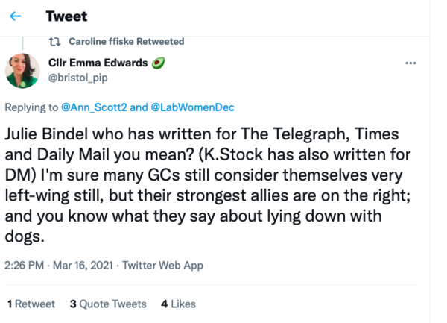Visit the @Ann_Scott2 mention
The width and height of the screenshot is (447, 323).
point(94,107)
